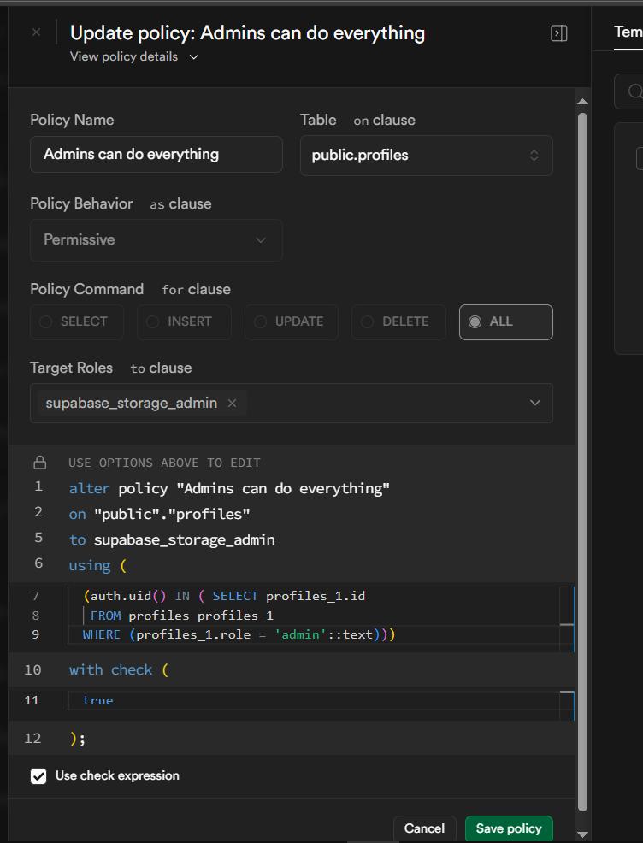The width and height of the screenshot is (643, 843).
Task: Uncheck Use check expression
Action: point(38,776)
